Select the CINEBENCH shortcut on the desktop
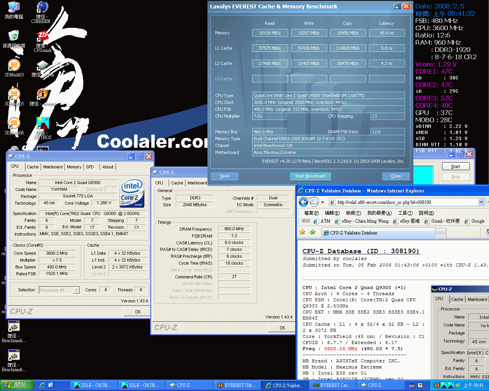This screenshot has height=391, width=489. click(42, 12)
